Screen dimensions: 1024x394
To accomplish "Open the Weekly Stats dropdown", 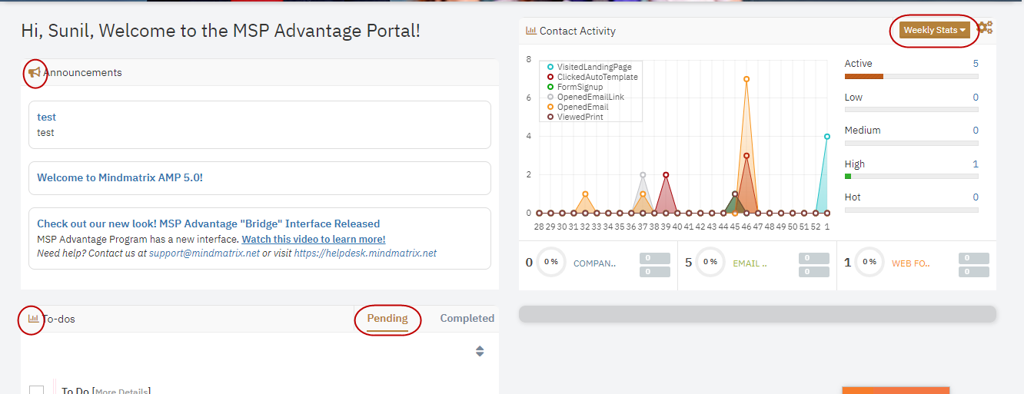I will point(934,30).
